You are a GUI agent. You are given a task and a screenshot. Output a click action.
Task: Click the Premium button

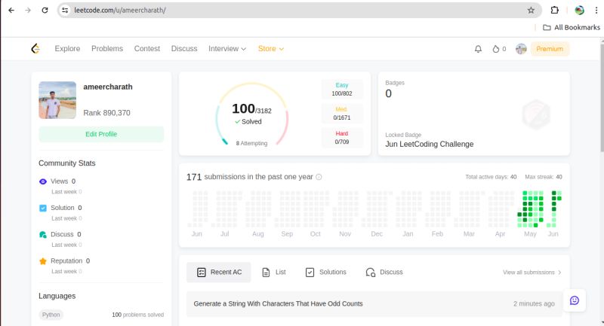(550, 49)
